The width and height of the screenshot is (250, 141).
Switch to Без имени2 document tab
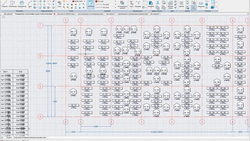point(155,14)
